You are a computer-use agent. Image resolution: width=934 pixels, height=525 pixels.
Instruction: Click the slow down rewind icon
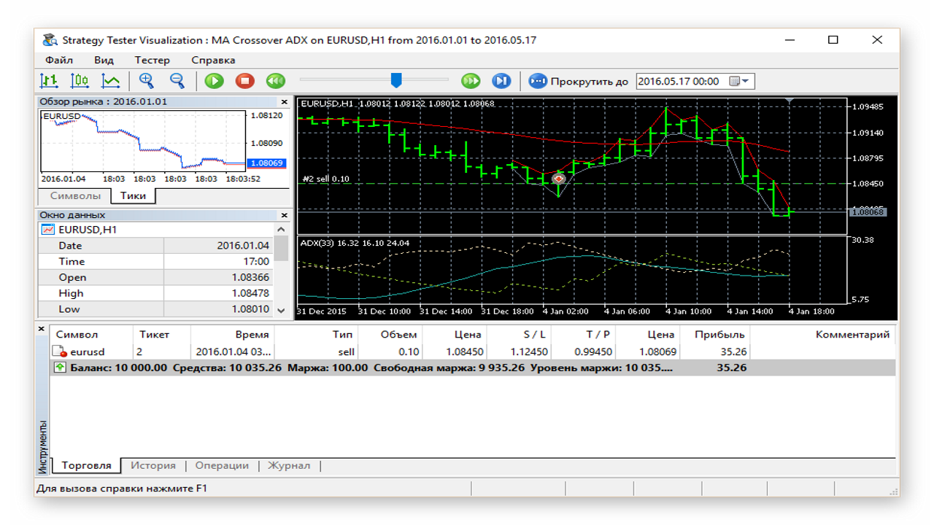275,81
